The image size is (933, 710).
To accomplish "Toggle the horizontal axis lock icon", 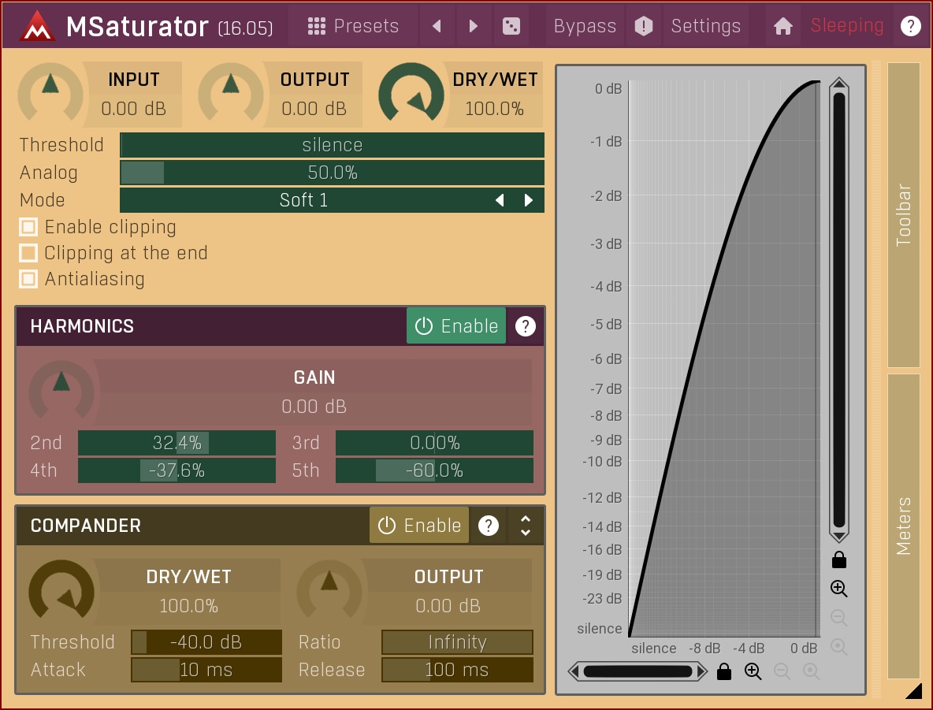I will tap(724, 671).
